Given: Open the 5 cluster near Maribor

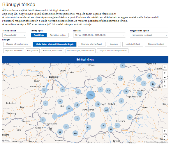Looking at the screenshot, I should click(x=43, y=120).
